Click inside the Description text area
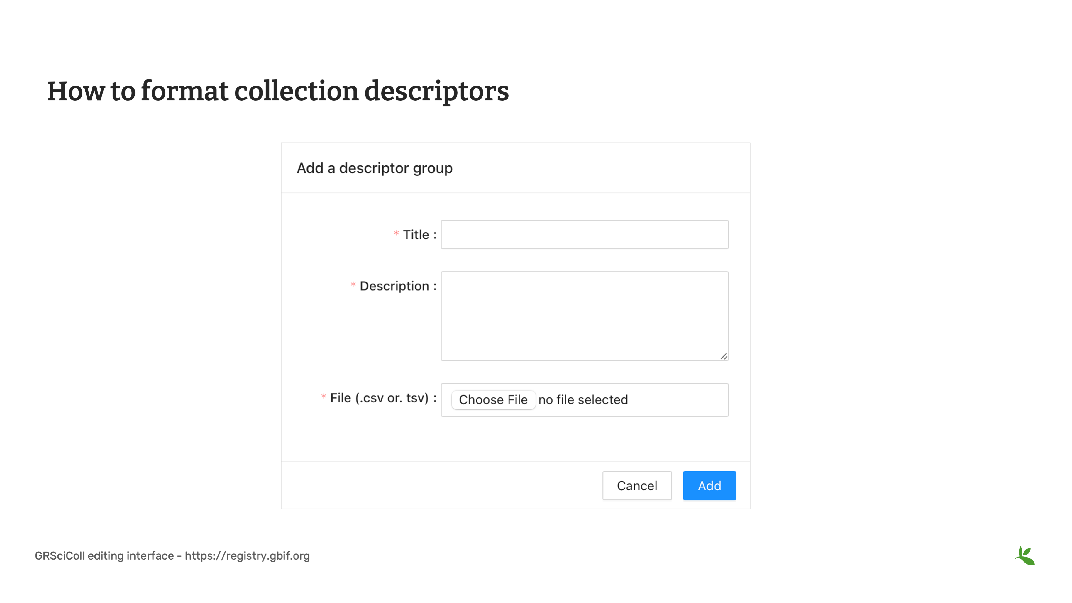The image size is (1072, 603). (584, 316)
